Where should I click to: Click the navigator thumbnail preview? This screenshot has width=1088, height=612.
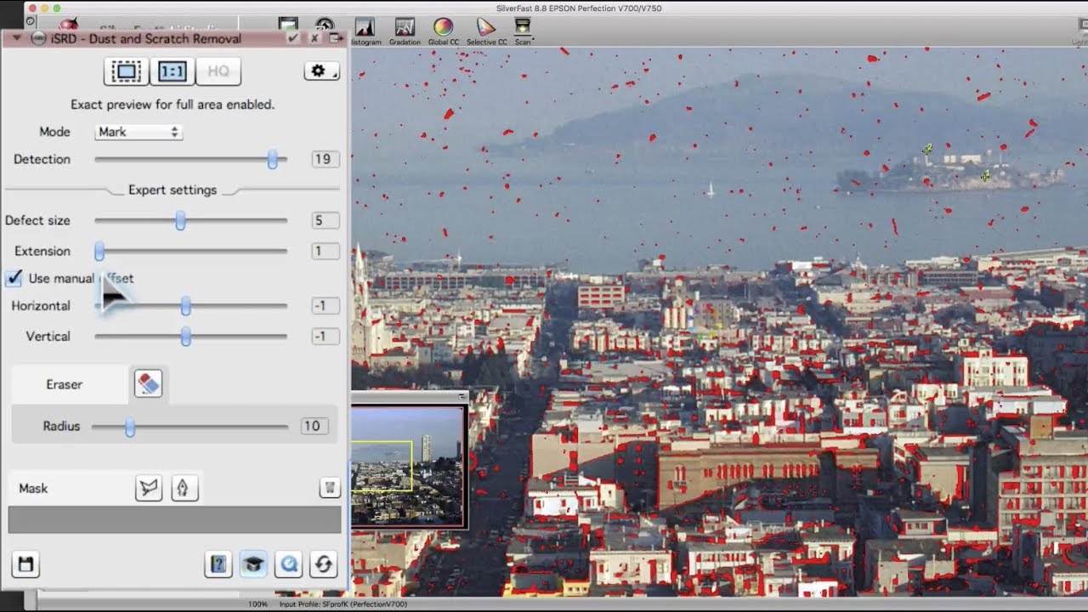(x=407, y=466)
